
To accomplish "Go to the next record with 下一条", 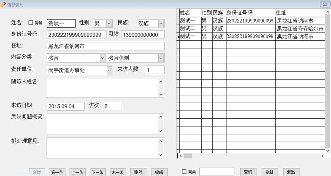I will (x=97, y=172).
